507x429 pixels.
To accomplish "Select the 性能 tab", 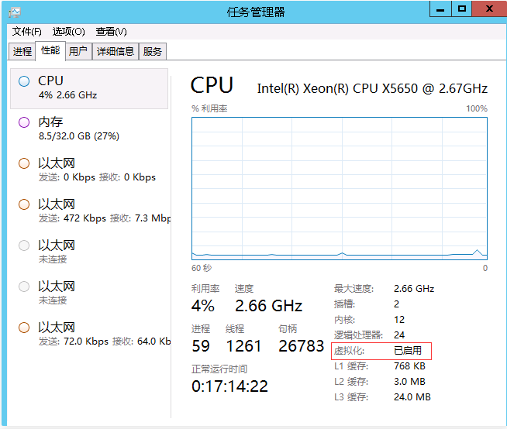I will (x=50, y=50).
